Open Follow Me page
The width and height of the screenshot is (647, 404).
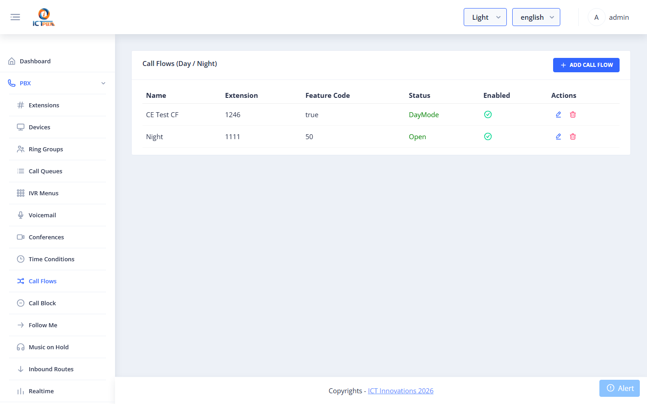click(43, 325)
